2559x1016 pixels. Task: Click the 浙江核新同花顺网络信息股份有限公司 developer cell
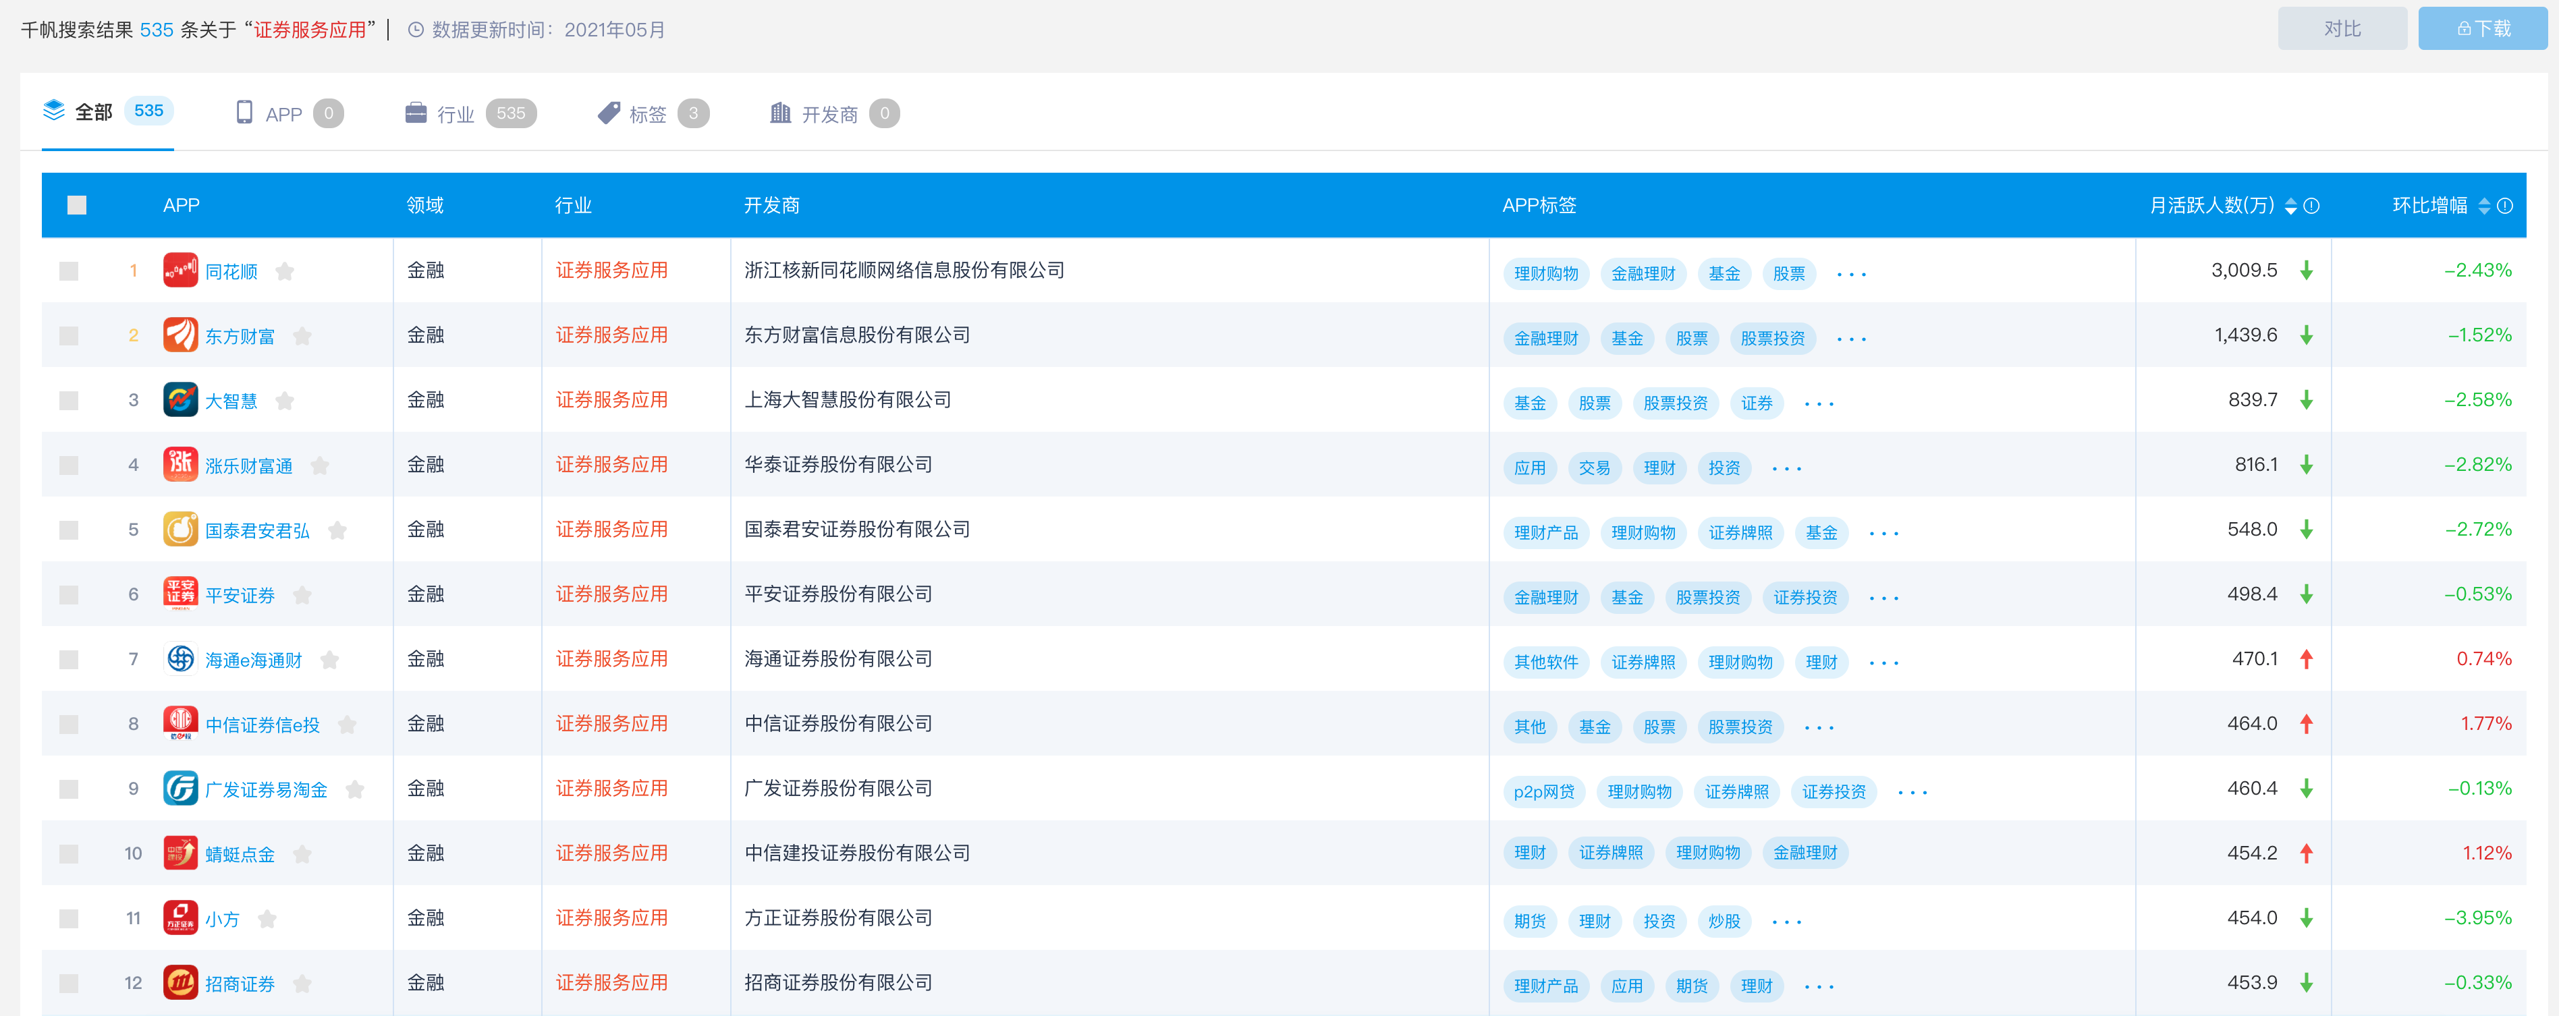tap(904, 270)
